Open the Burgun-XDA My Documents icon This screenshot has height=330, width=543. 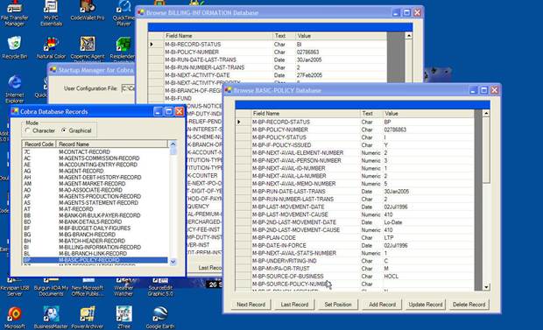click(51, 287)
